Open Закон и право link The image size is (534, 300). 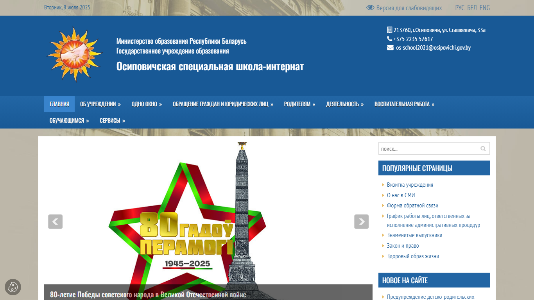pyautogui.click(x=403, y=246)
